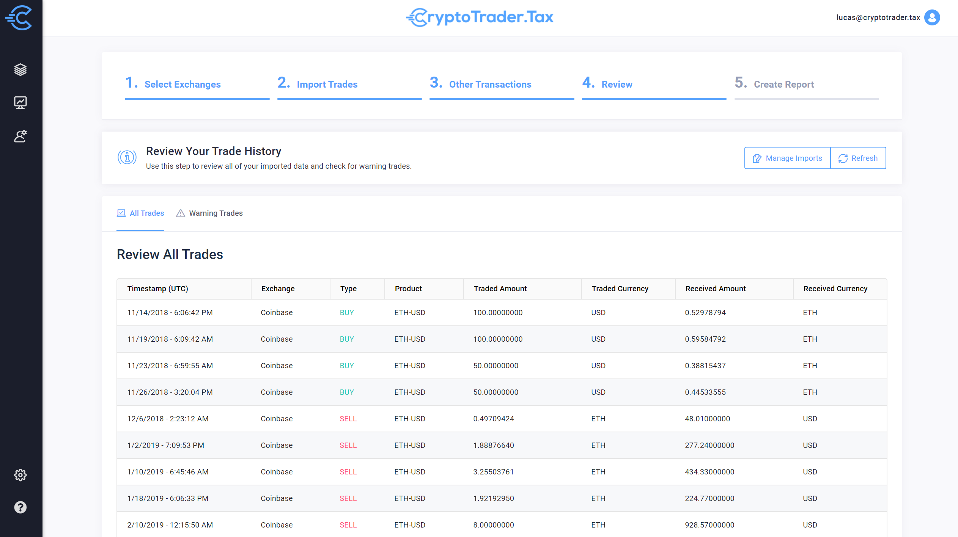
Task: Select the 11/19/2018 - 6:09:42 AM timestamp
Action: pyautogui.click(x=170, y=339)
